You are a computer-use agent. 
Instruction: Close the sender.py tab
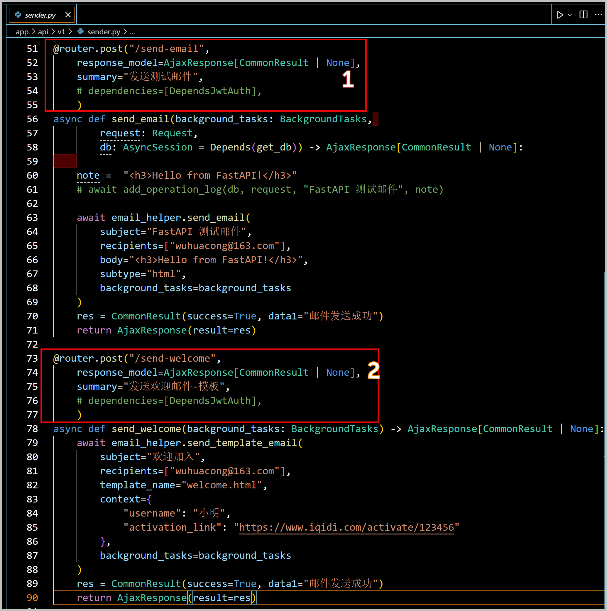coord(68,15)
